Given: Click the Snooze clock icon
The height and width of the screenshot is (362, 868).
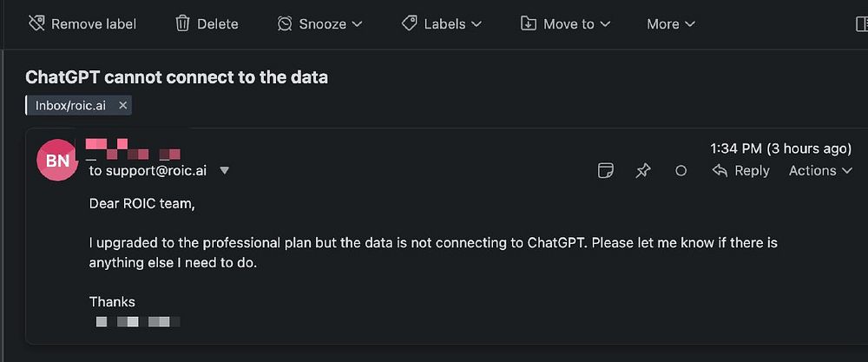Looking at the screenshot, I should 285,23.
